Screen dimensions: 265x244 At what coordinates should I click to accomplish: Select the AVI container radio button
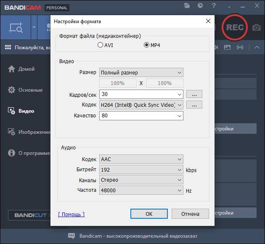[100, 45]
